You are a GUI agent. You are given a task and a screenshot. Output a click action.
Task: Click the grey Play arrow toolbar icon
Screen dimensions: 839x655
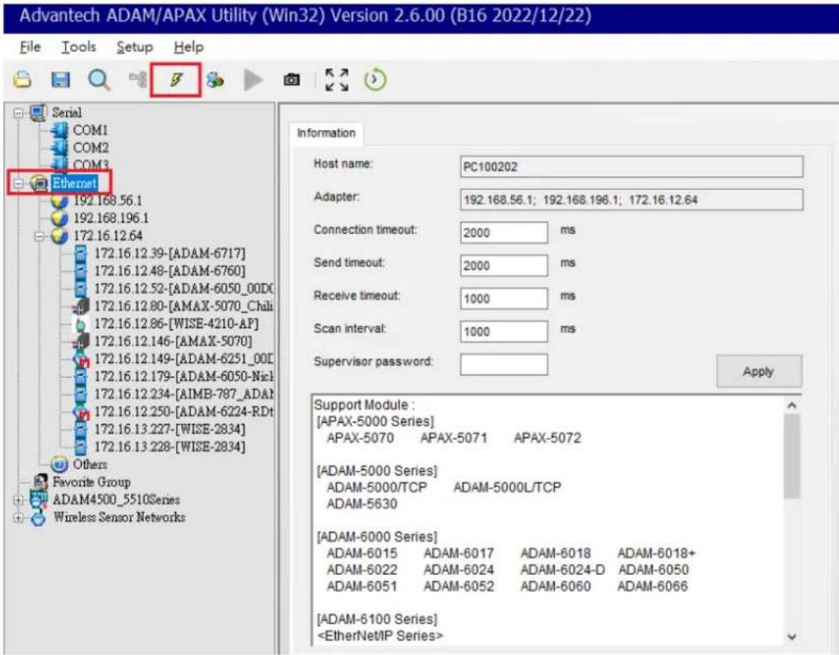point(253,80)
